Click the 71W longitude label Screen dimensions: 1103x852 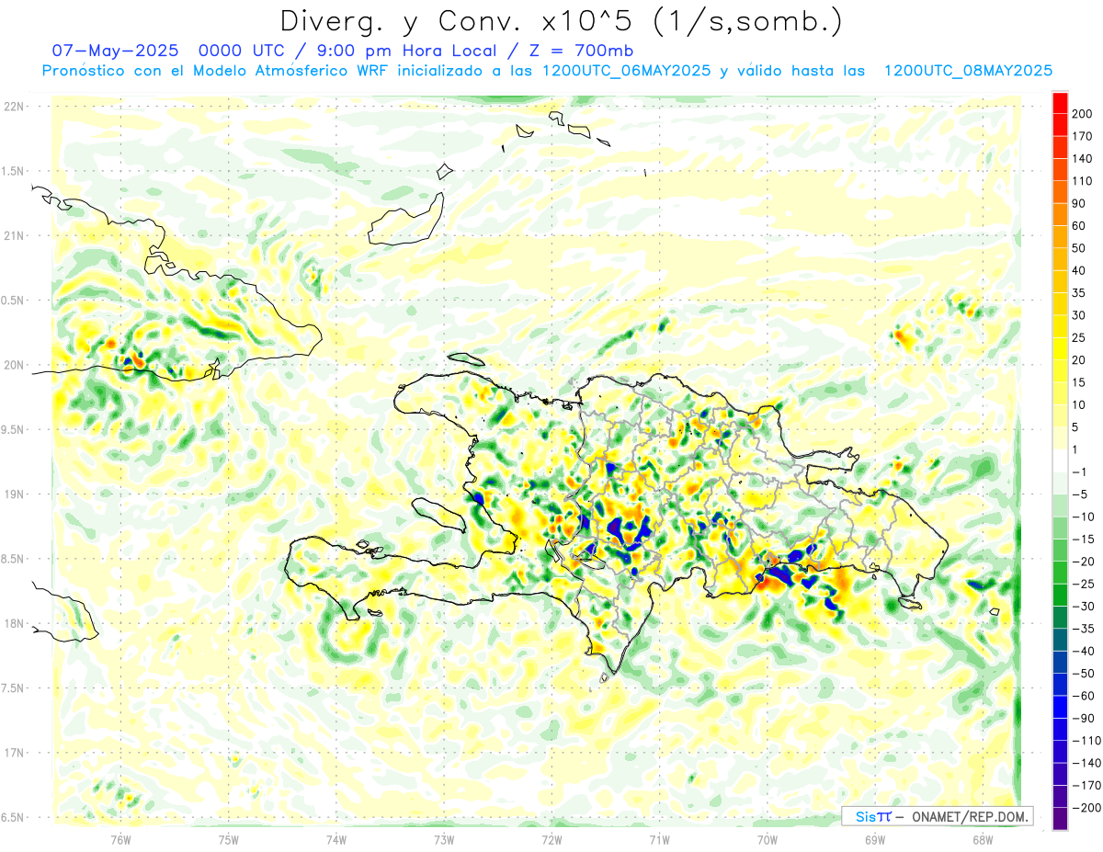click(659, 840)
